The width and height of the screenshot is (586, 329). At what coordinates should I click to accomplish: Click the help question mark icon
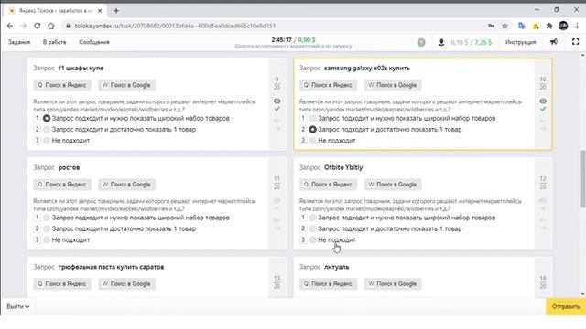coord(421,43)
